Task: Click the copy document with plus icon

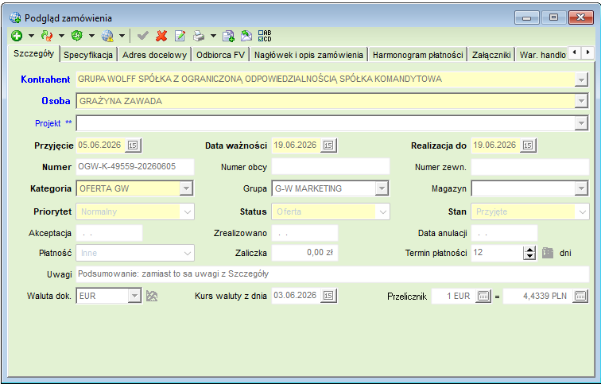Action: coord(228,36)
